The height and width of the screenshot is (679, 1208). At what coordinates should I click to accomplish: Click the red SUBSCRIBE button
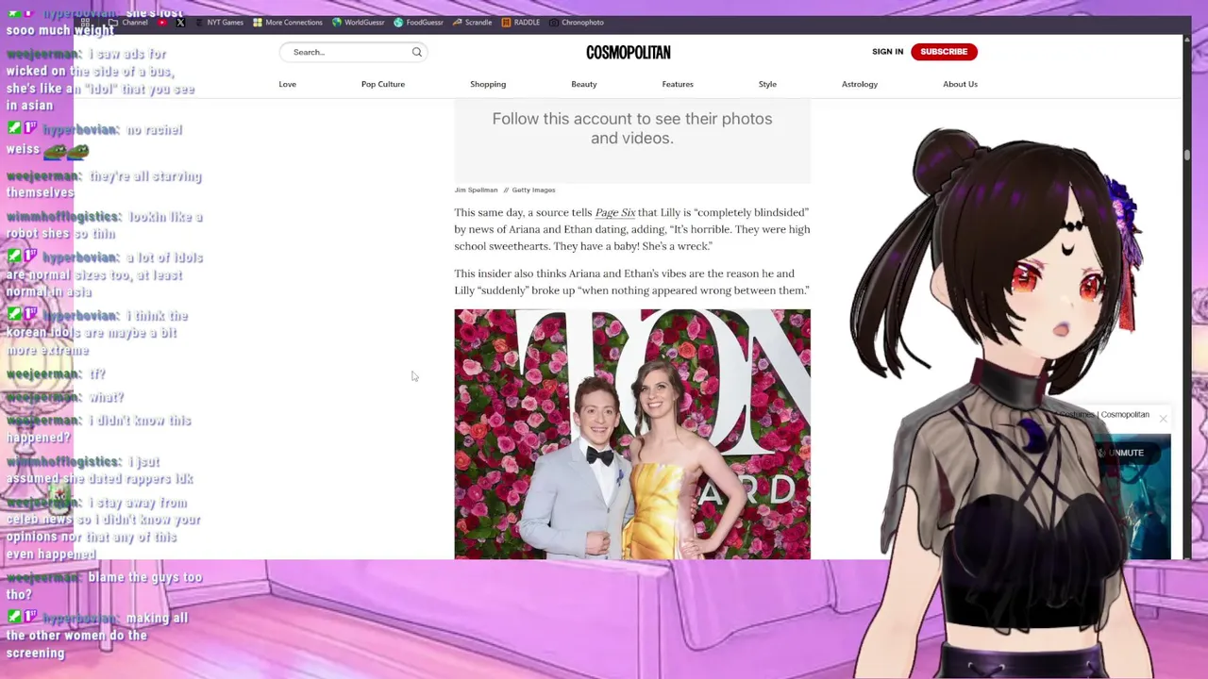point(944,52)
